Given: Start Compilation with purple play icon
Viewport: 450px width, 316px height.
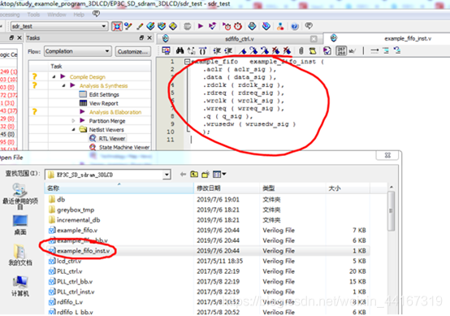Looking at the screenshot, I should click(x=201, y=27).
